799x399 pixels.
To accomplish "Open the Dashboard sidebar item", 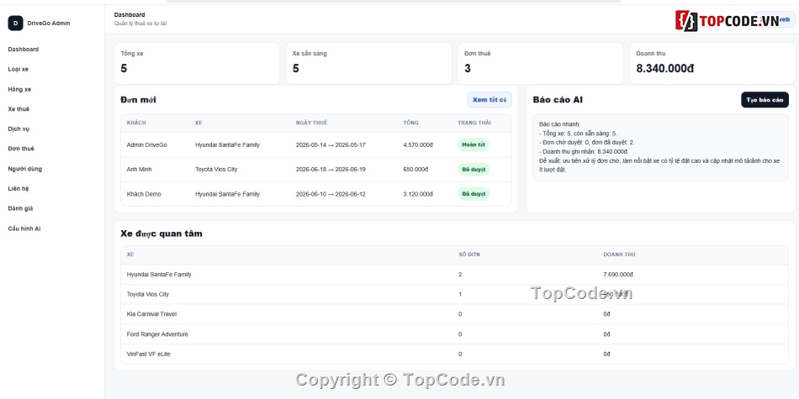I will (24, 50).
